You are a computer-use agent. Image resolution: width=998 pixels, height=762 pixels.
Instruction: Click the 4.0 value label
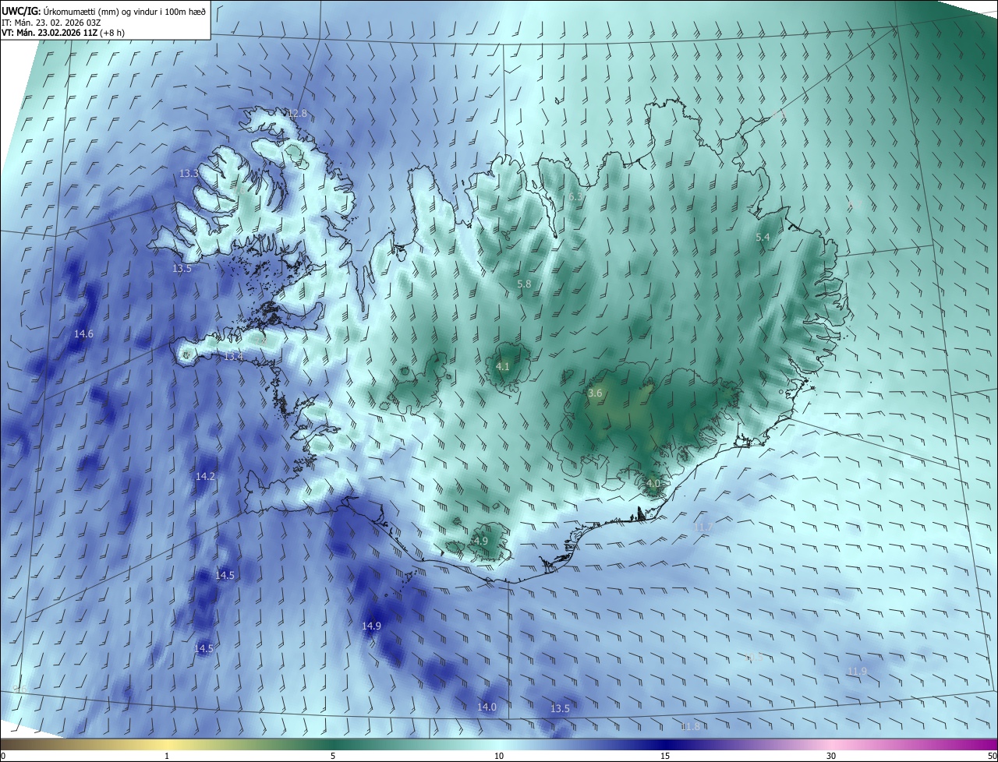pos(653,483)
